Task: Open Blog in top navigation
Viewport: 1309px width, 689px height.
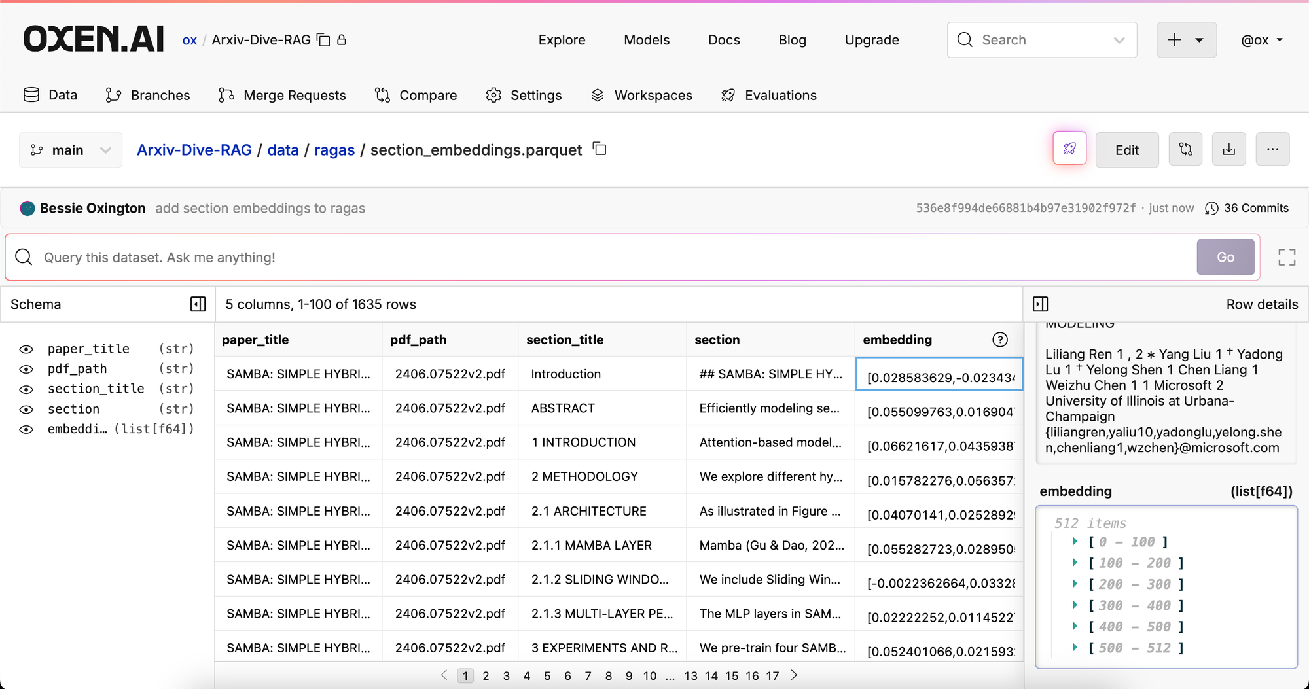Action: (792, 40)
